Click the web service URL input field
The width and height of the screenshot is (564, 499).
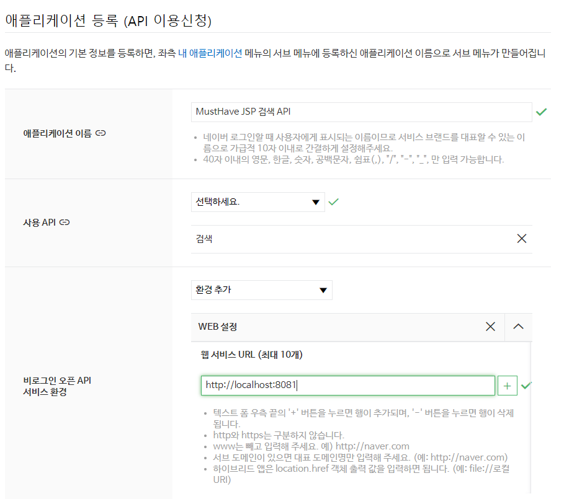347,386
